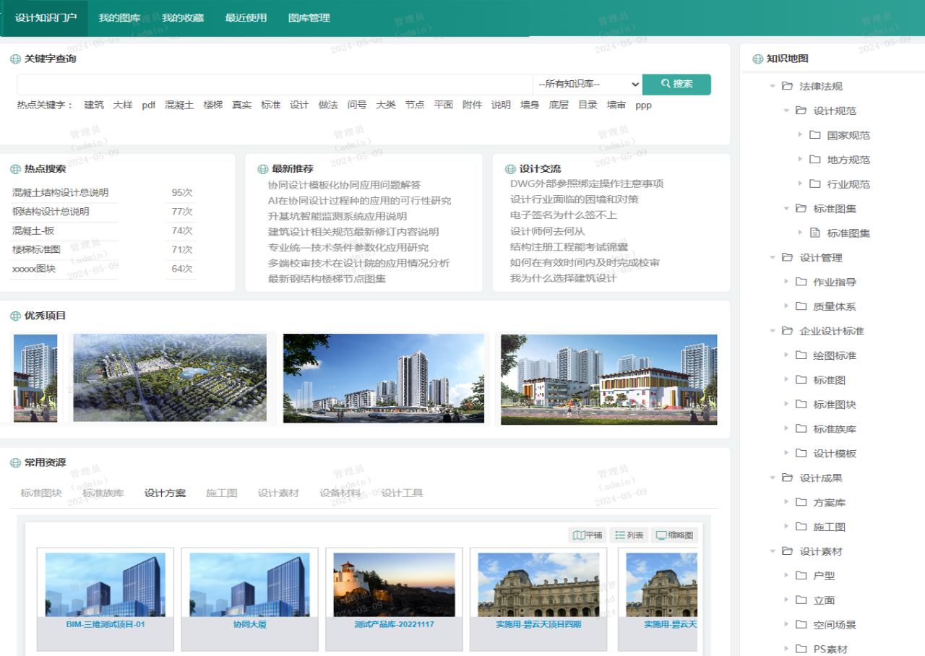Open the 电子签名为什么签不上 link
Image resolution: width=925 pixels, height=656 pixels.
click(x=563, y=215)
